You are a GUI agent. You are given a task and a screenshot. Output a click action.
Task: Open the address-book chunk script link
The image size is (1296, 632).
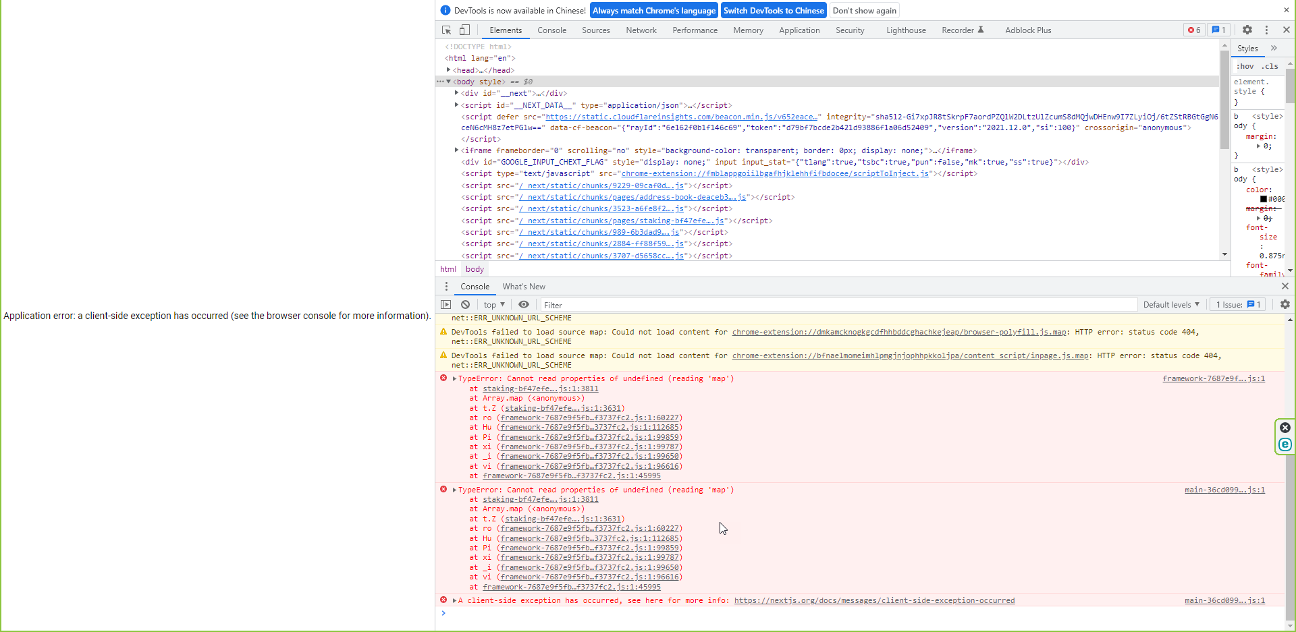(x=632, y=197)
